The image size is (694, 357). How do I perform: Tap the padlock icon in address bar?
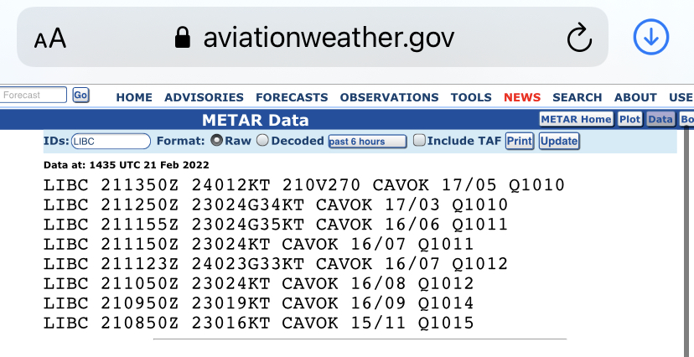(181, 37)
